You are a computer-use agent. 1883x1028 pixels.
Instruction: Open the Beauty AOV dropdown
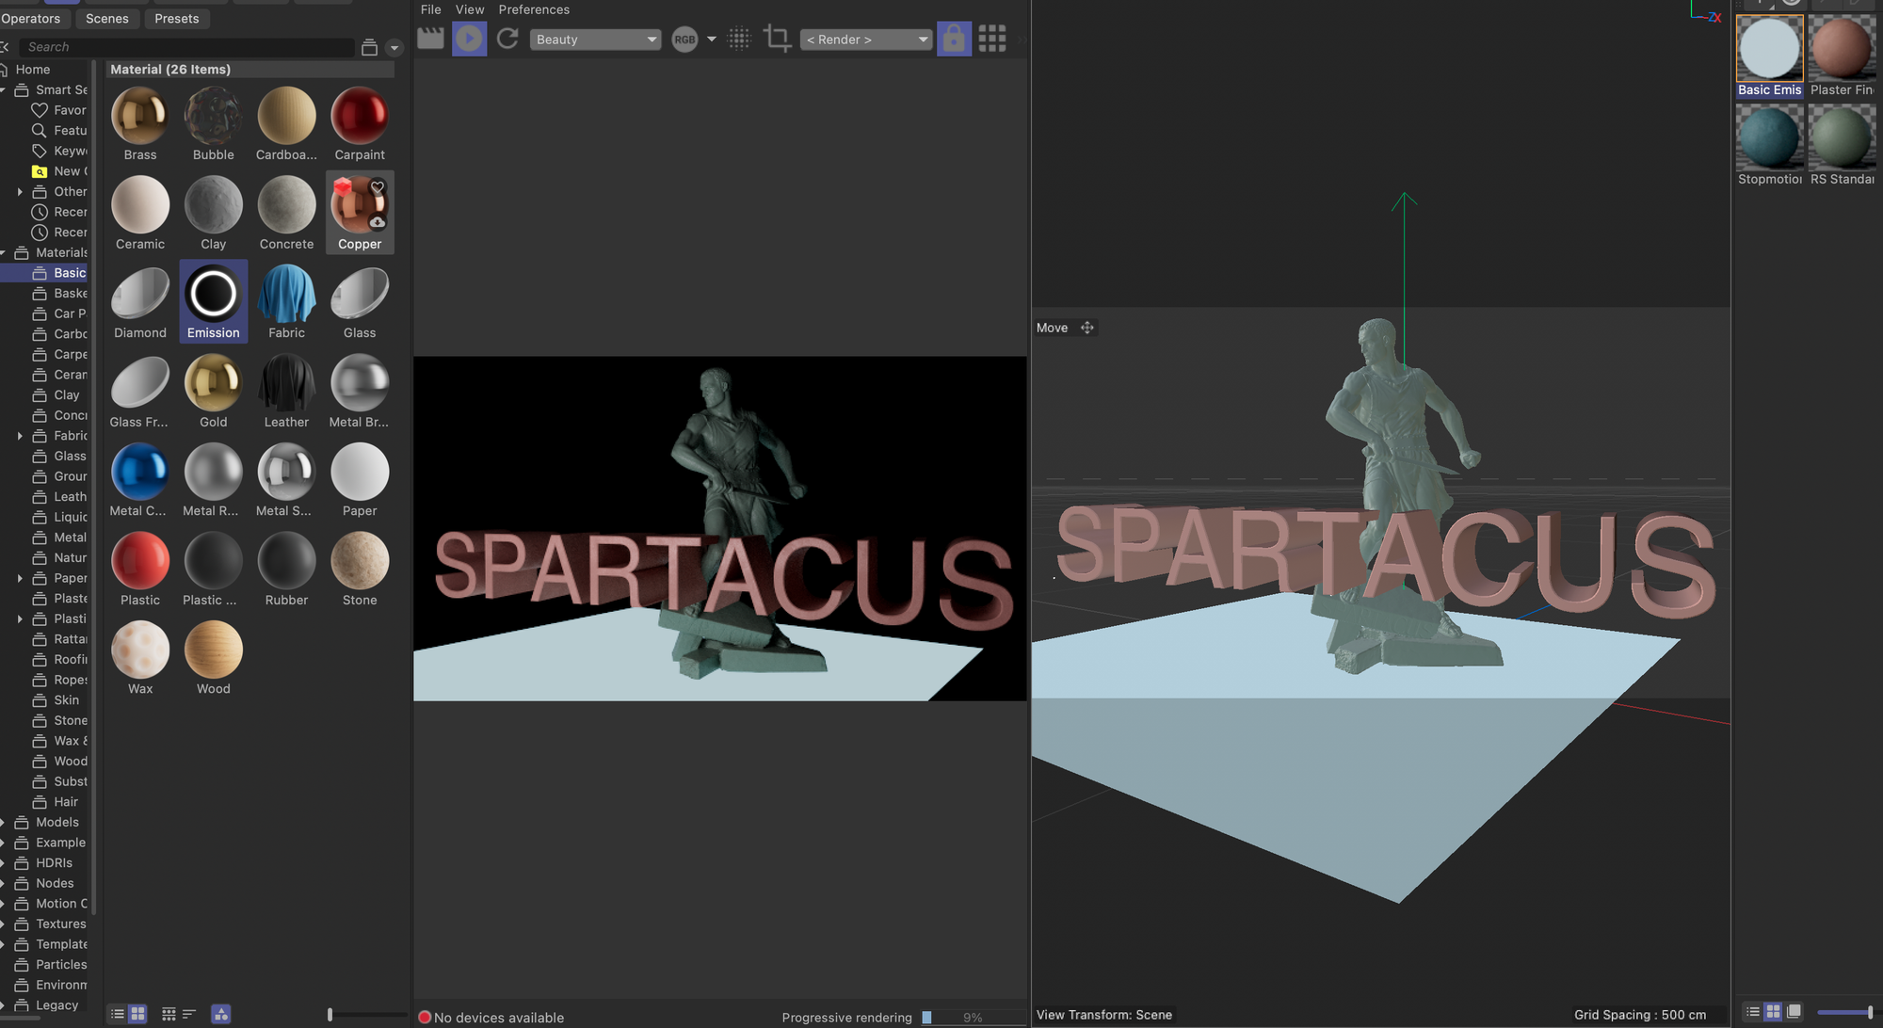pyautogui.click(x=595, y=40)
